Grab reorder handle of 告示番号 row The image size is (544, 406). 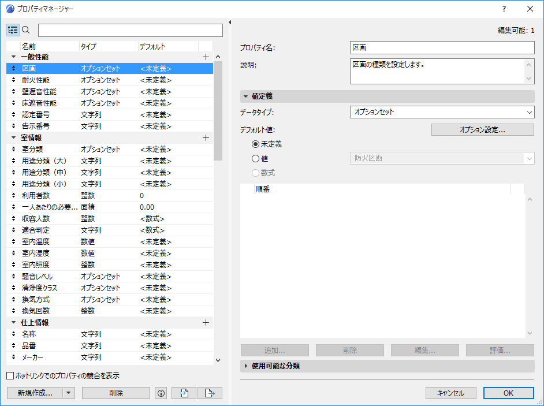(x=13, y=126)
